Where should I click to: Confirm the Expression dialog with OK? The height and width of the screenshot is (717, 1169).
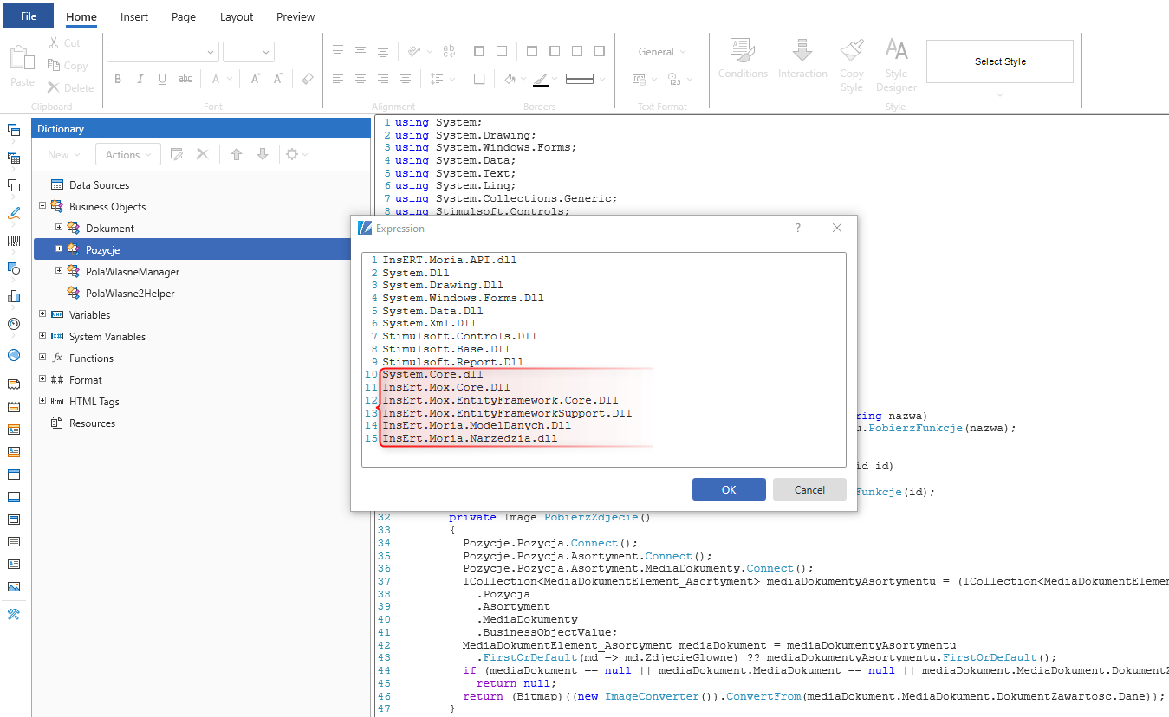(x=728, y=489)
